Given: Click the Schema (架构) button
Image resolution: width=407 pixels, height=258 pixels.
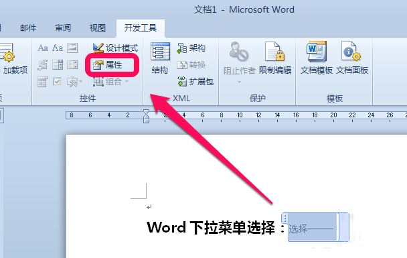Looking at the screenshot, I should [x=191, y=48].
